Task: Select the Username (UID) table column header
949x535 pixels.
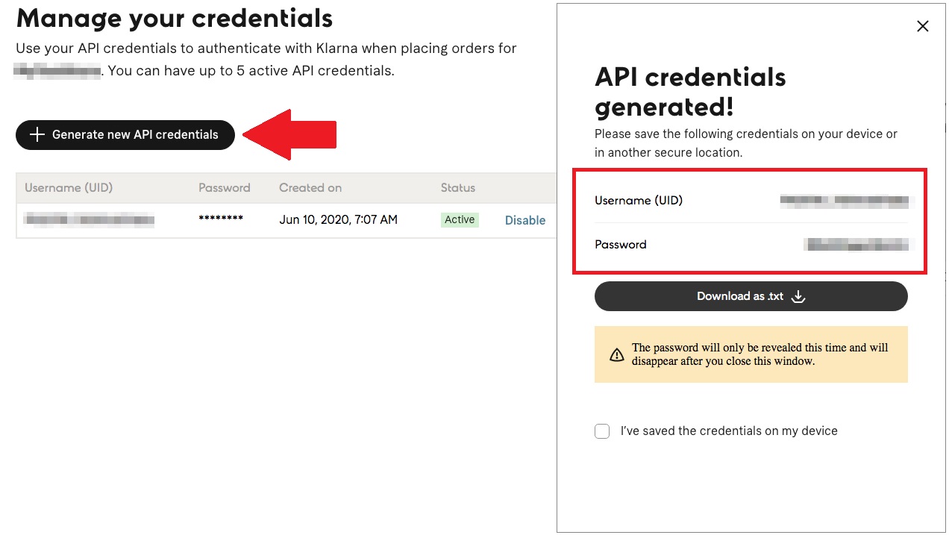Action: coord(69,188)
